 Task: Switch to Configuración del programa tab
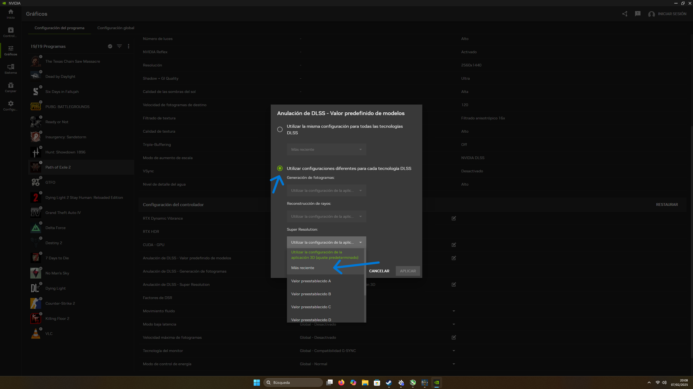pos(59,28)
